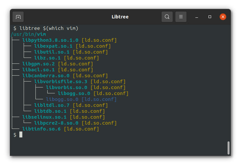The width and height of the screenshot is (242, 168).
Task: Select libselinux.so.1 in the output
Action: click(x=44, y=117)
